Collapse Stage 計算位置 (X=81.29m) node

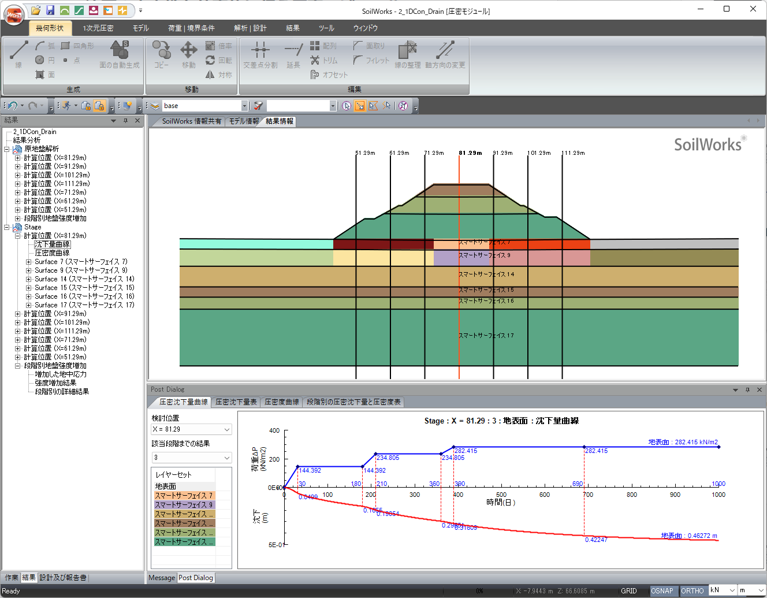18,236
